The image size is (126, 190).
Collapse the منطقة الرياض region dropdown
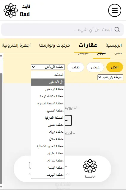48,67
